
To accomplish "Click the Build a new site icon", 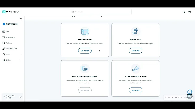I will point(85,32).
